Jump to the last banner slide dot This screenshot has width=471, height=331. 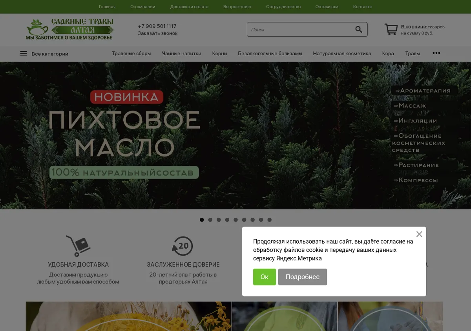pyautogui.click(x=270, y=220)
